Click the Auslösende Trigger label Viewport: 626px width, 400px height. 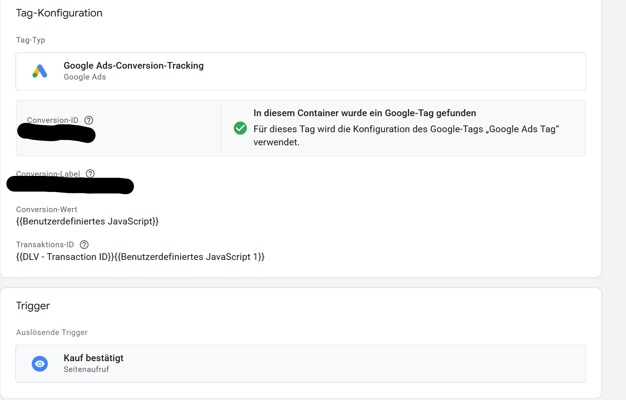click(x=52, y=332)
